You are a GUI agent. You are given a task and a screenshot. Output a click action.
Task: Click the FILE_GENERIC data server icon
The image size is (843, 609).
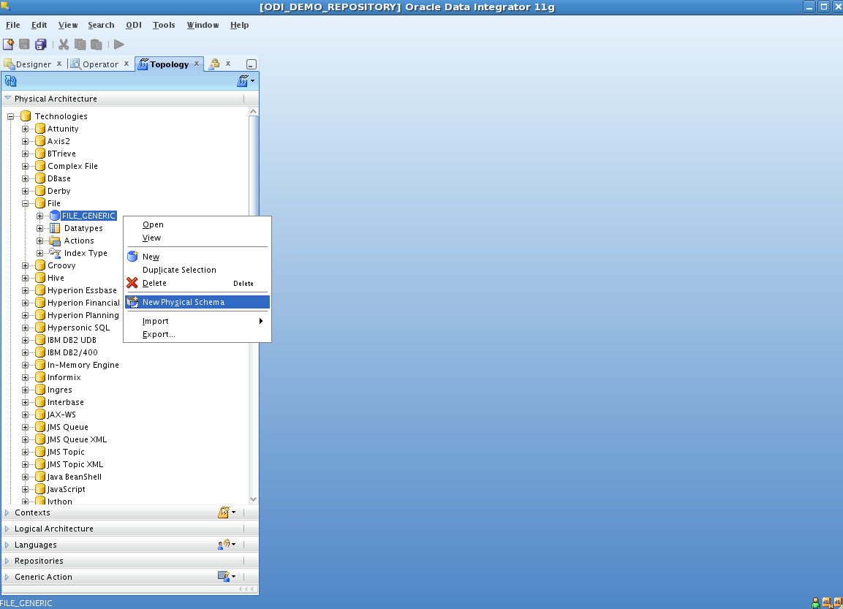pos(54,216)
